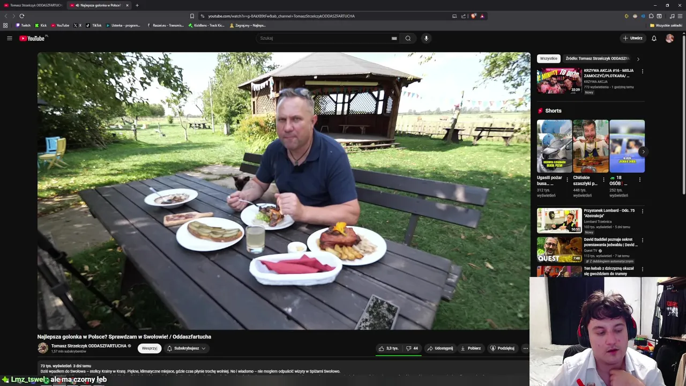Open options for 18 OSÓB short
This screenshot has width=686, height=386.
point(639,180)
